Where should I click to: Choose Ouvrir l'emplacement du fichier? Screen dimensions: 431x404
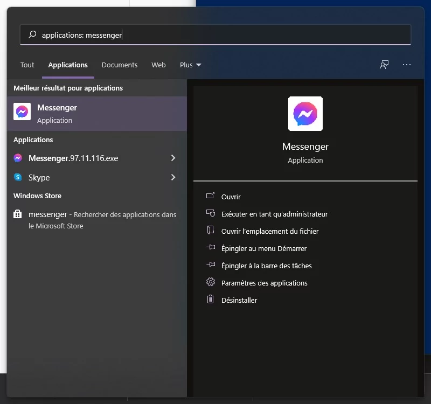[270, 232]
